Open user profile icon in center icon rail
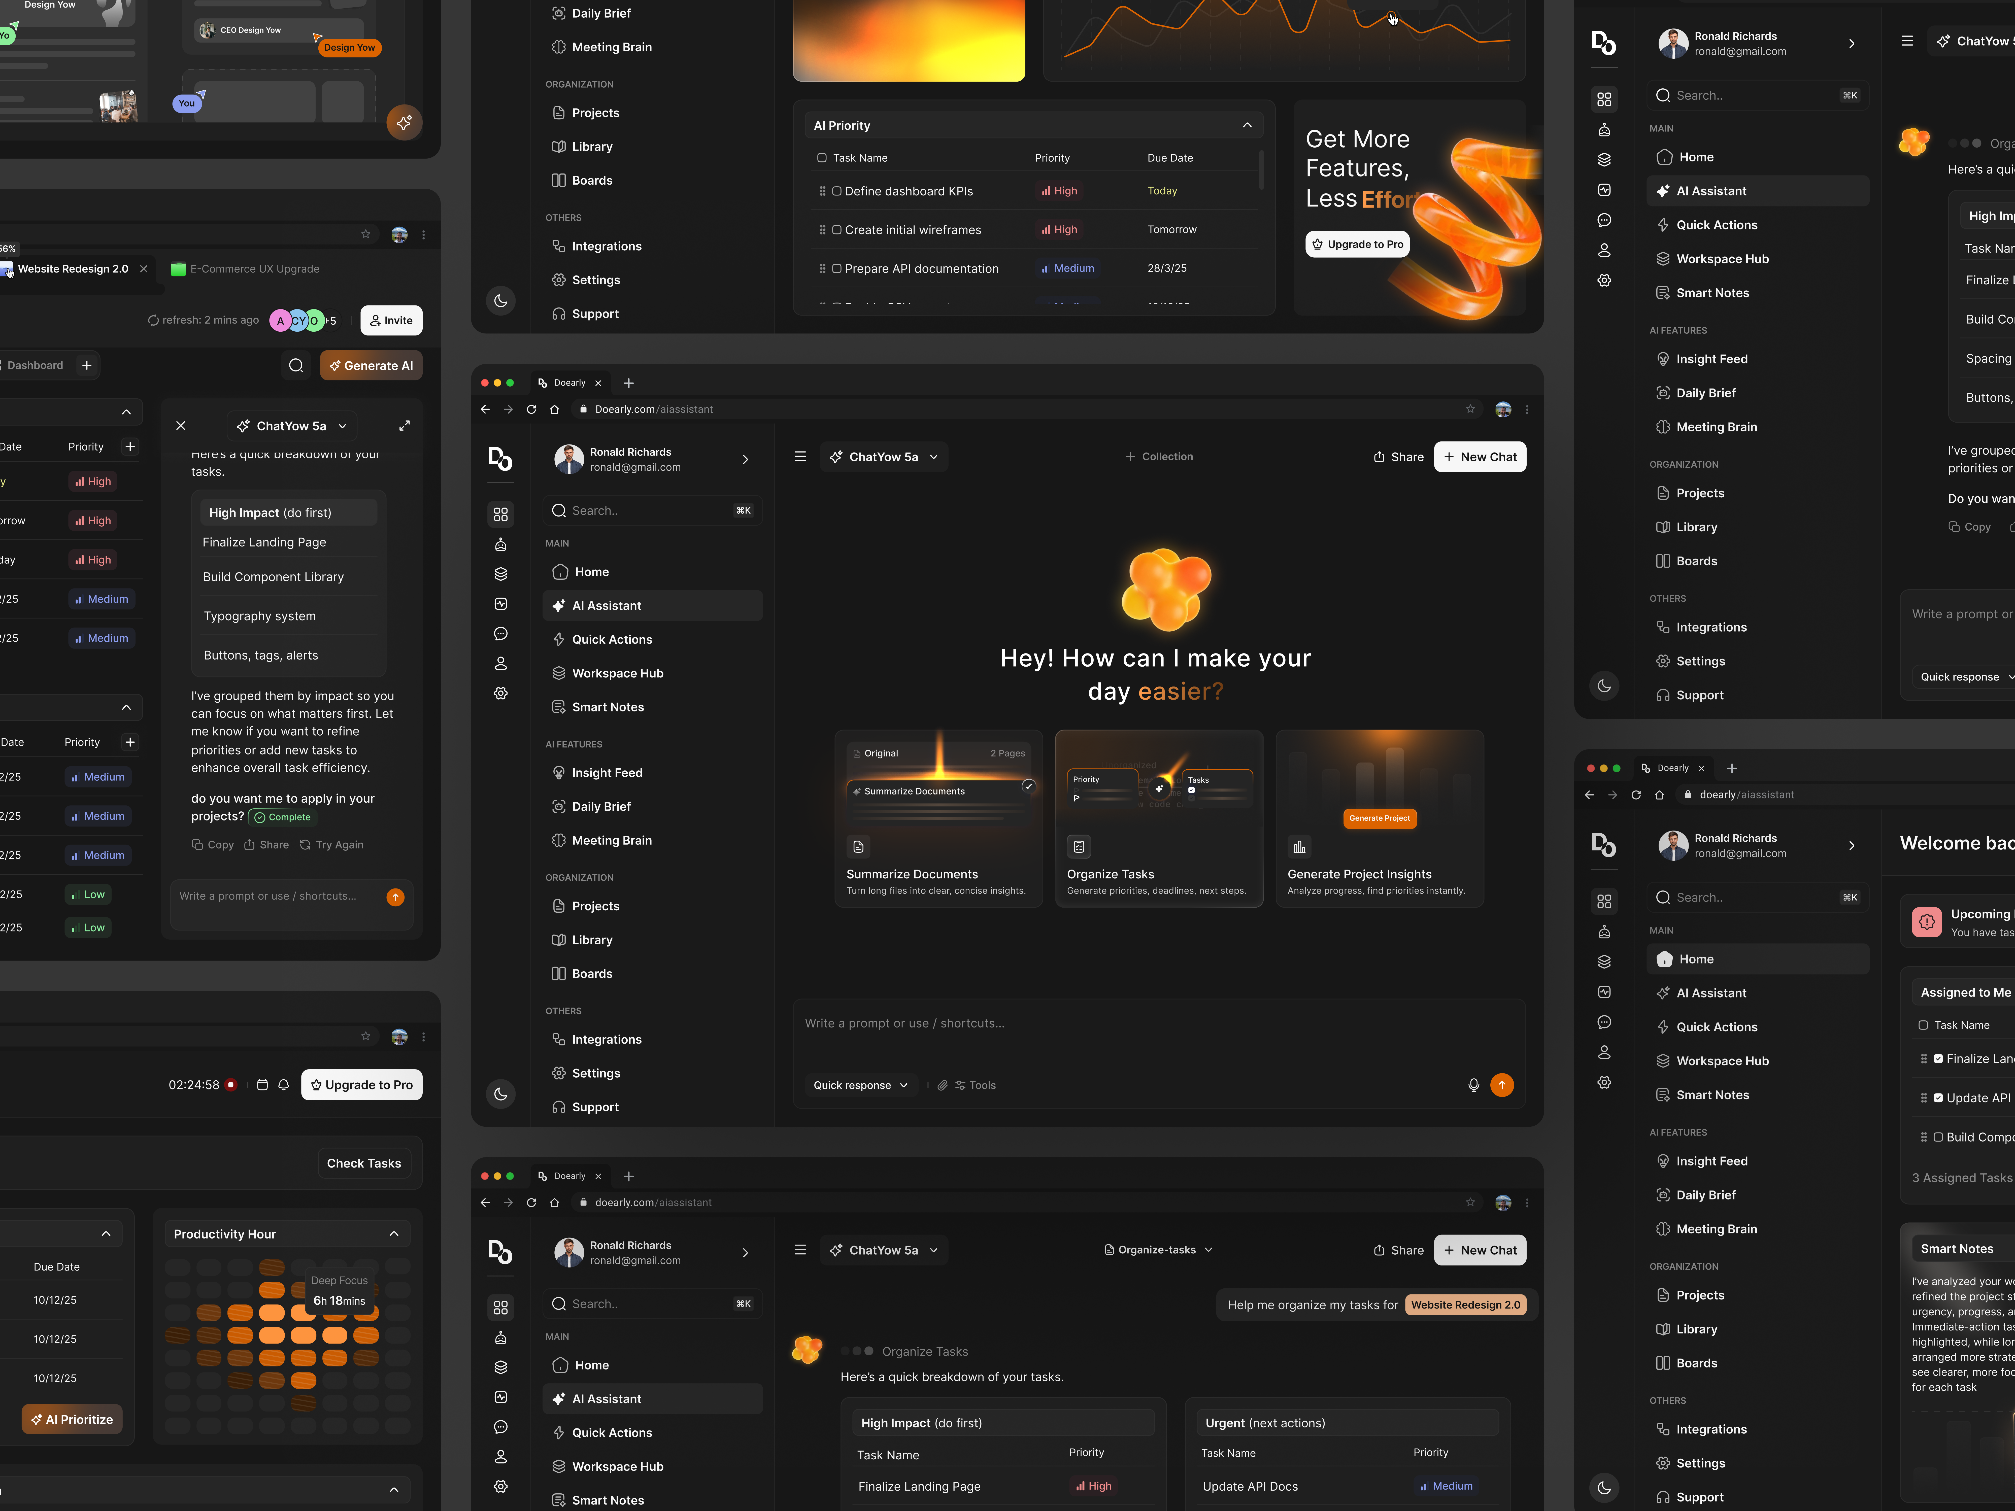 click(x=501, y=664)
